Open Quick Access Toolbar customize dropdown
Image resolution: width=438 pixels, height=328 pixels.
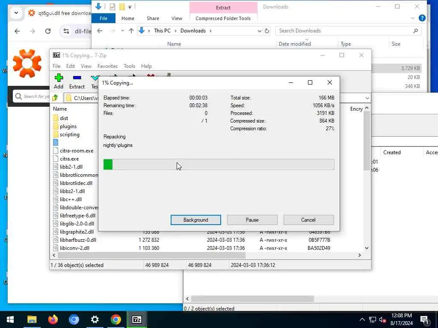click(x=130, y=7)
